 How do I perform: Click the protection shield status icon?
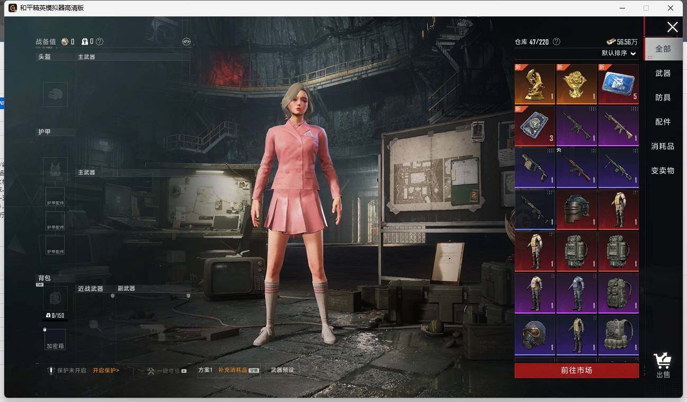pos(51,371)
